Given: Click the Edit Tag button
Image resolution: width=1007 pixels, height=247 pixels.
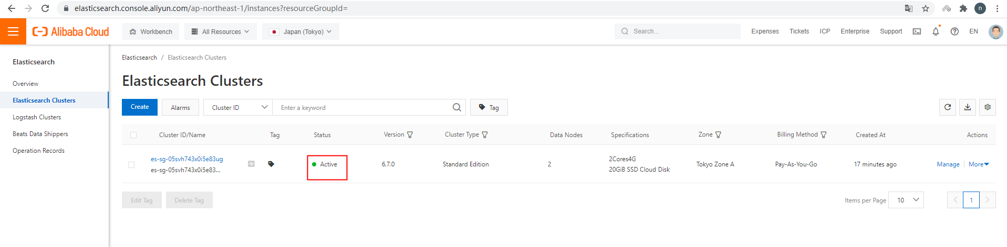Looking at the screenshot, I should click(142, 200).
